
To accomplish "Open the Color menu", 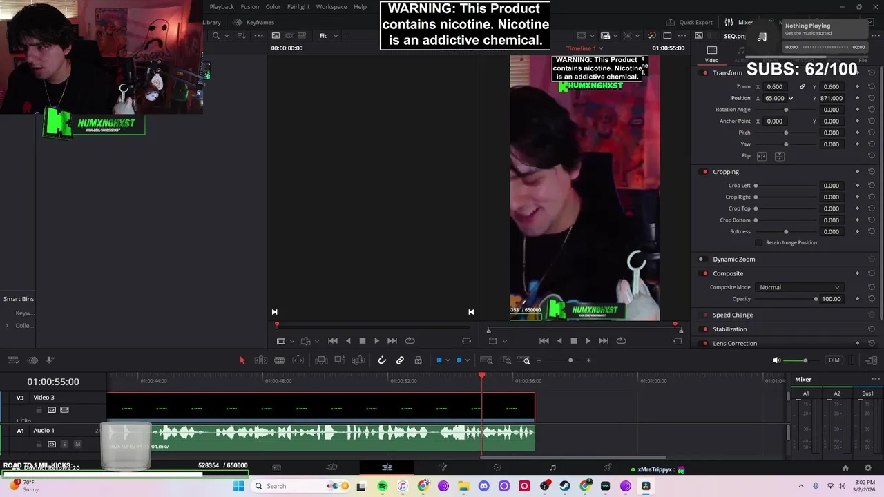I will [x=273, y=7].
